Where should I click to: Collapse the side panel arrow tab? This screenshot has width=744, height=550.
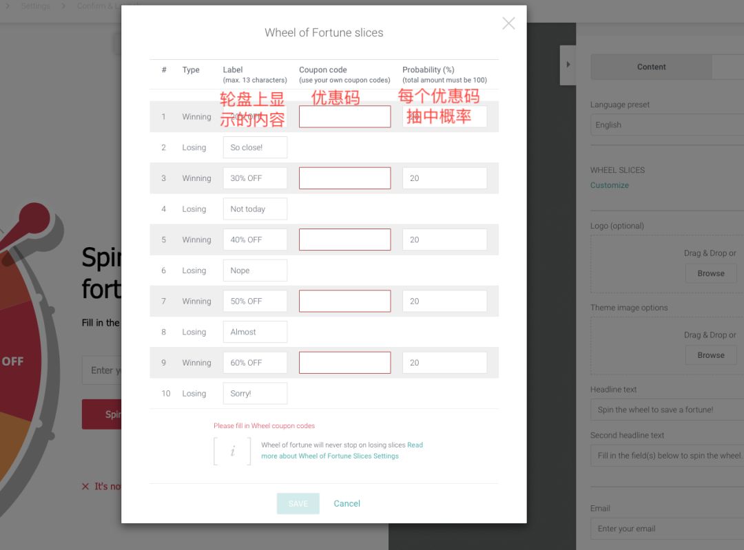pyautogui.click(x=568, y=65)
